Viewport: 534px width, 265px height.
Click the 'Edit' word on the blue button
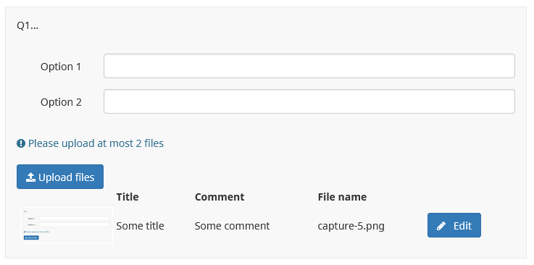(462, 226)
